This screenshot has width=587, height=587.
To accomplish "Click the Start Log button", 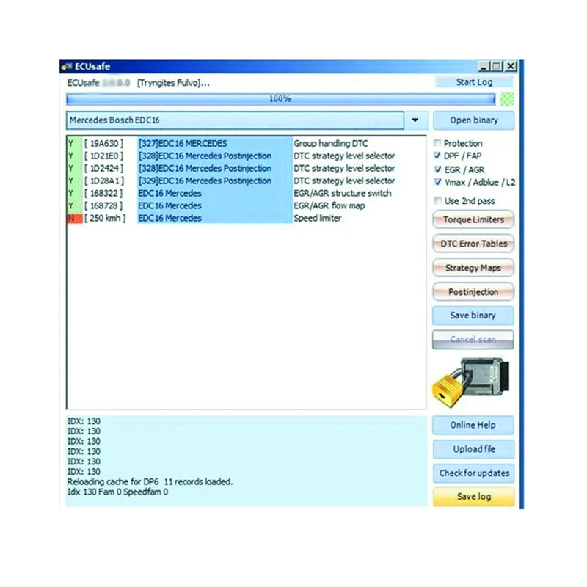I will [x=474, y=82].
